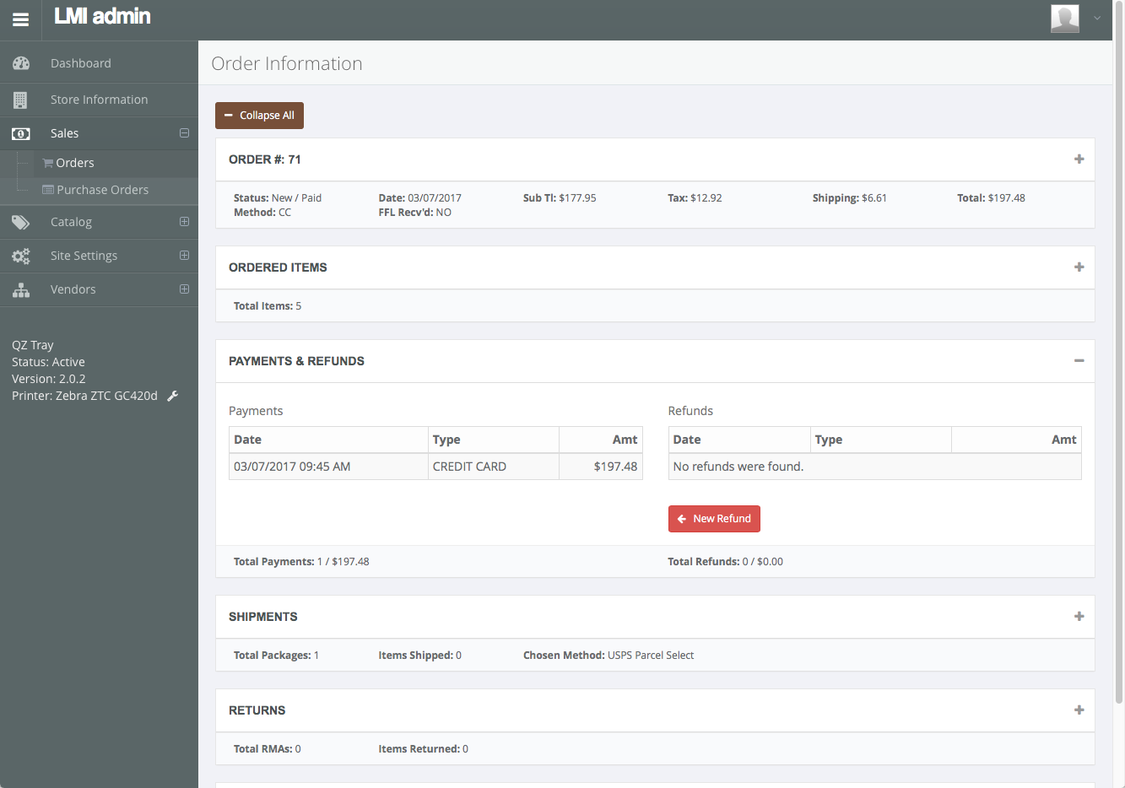Expand the SHIPMENTS panel

coord(1079,617)
